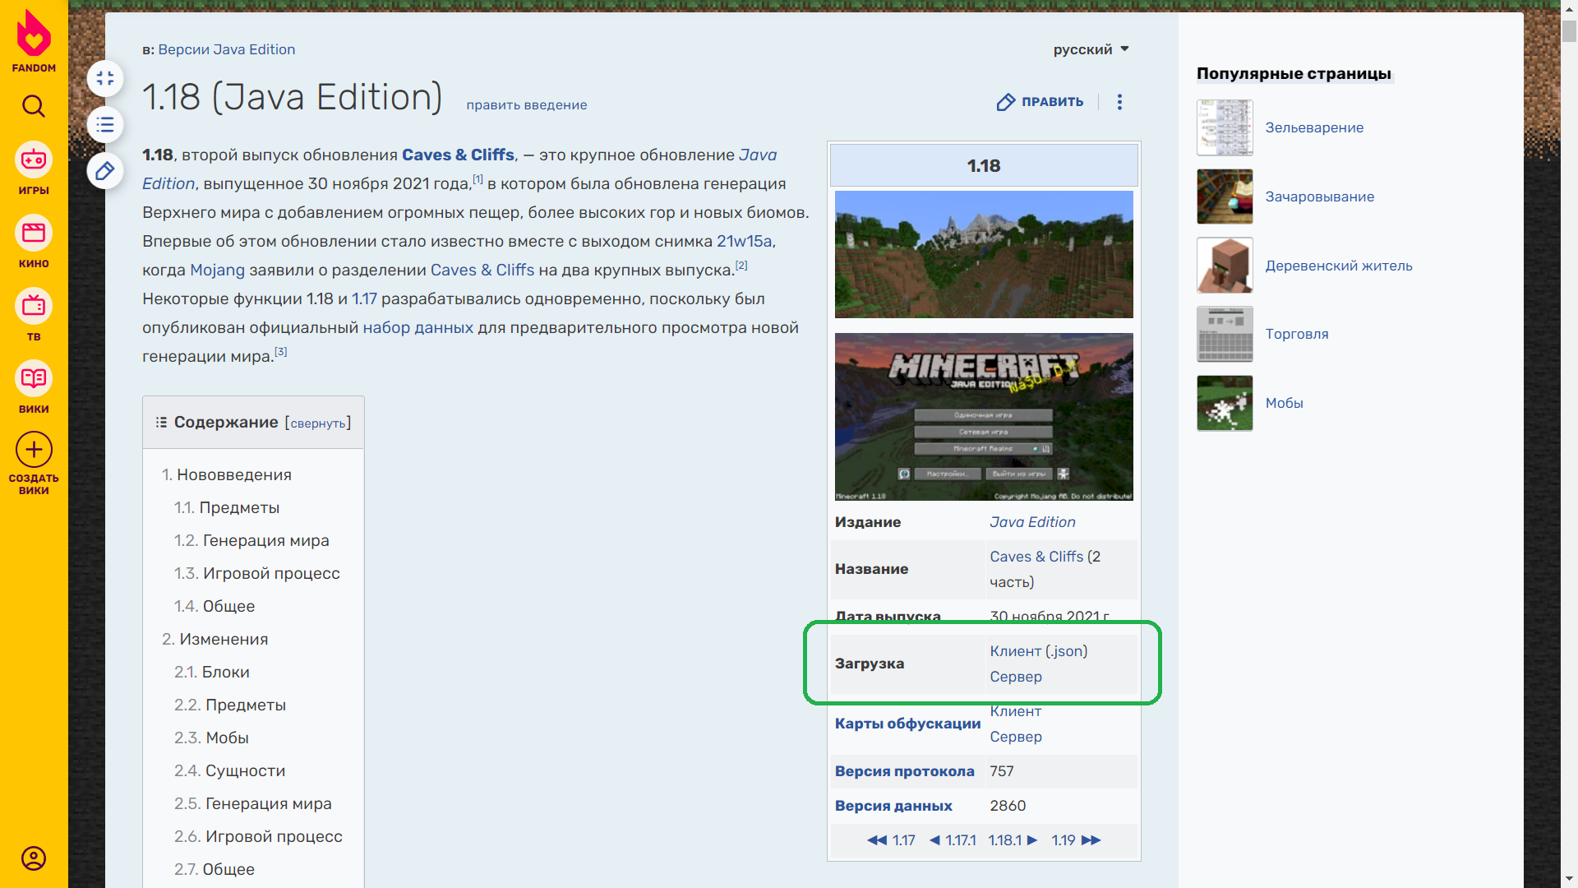
Task: Open the search magnifier in sidebar
Action: [x=34, y=106]
